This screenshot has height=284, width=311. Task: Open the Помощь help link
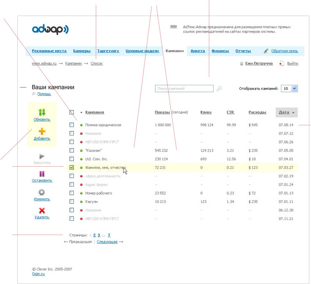point(44,94)
